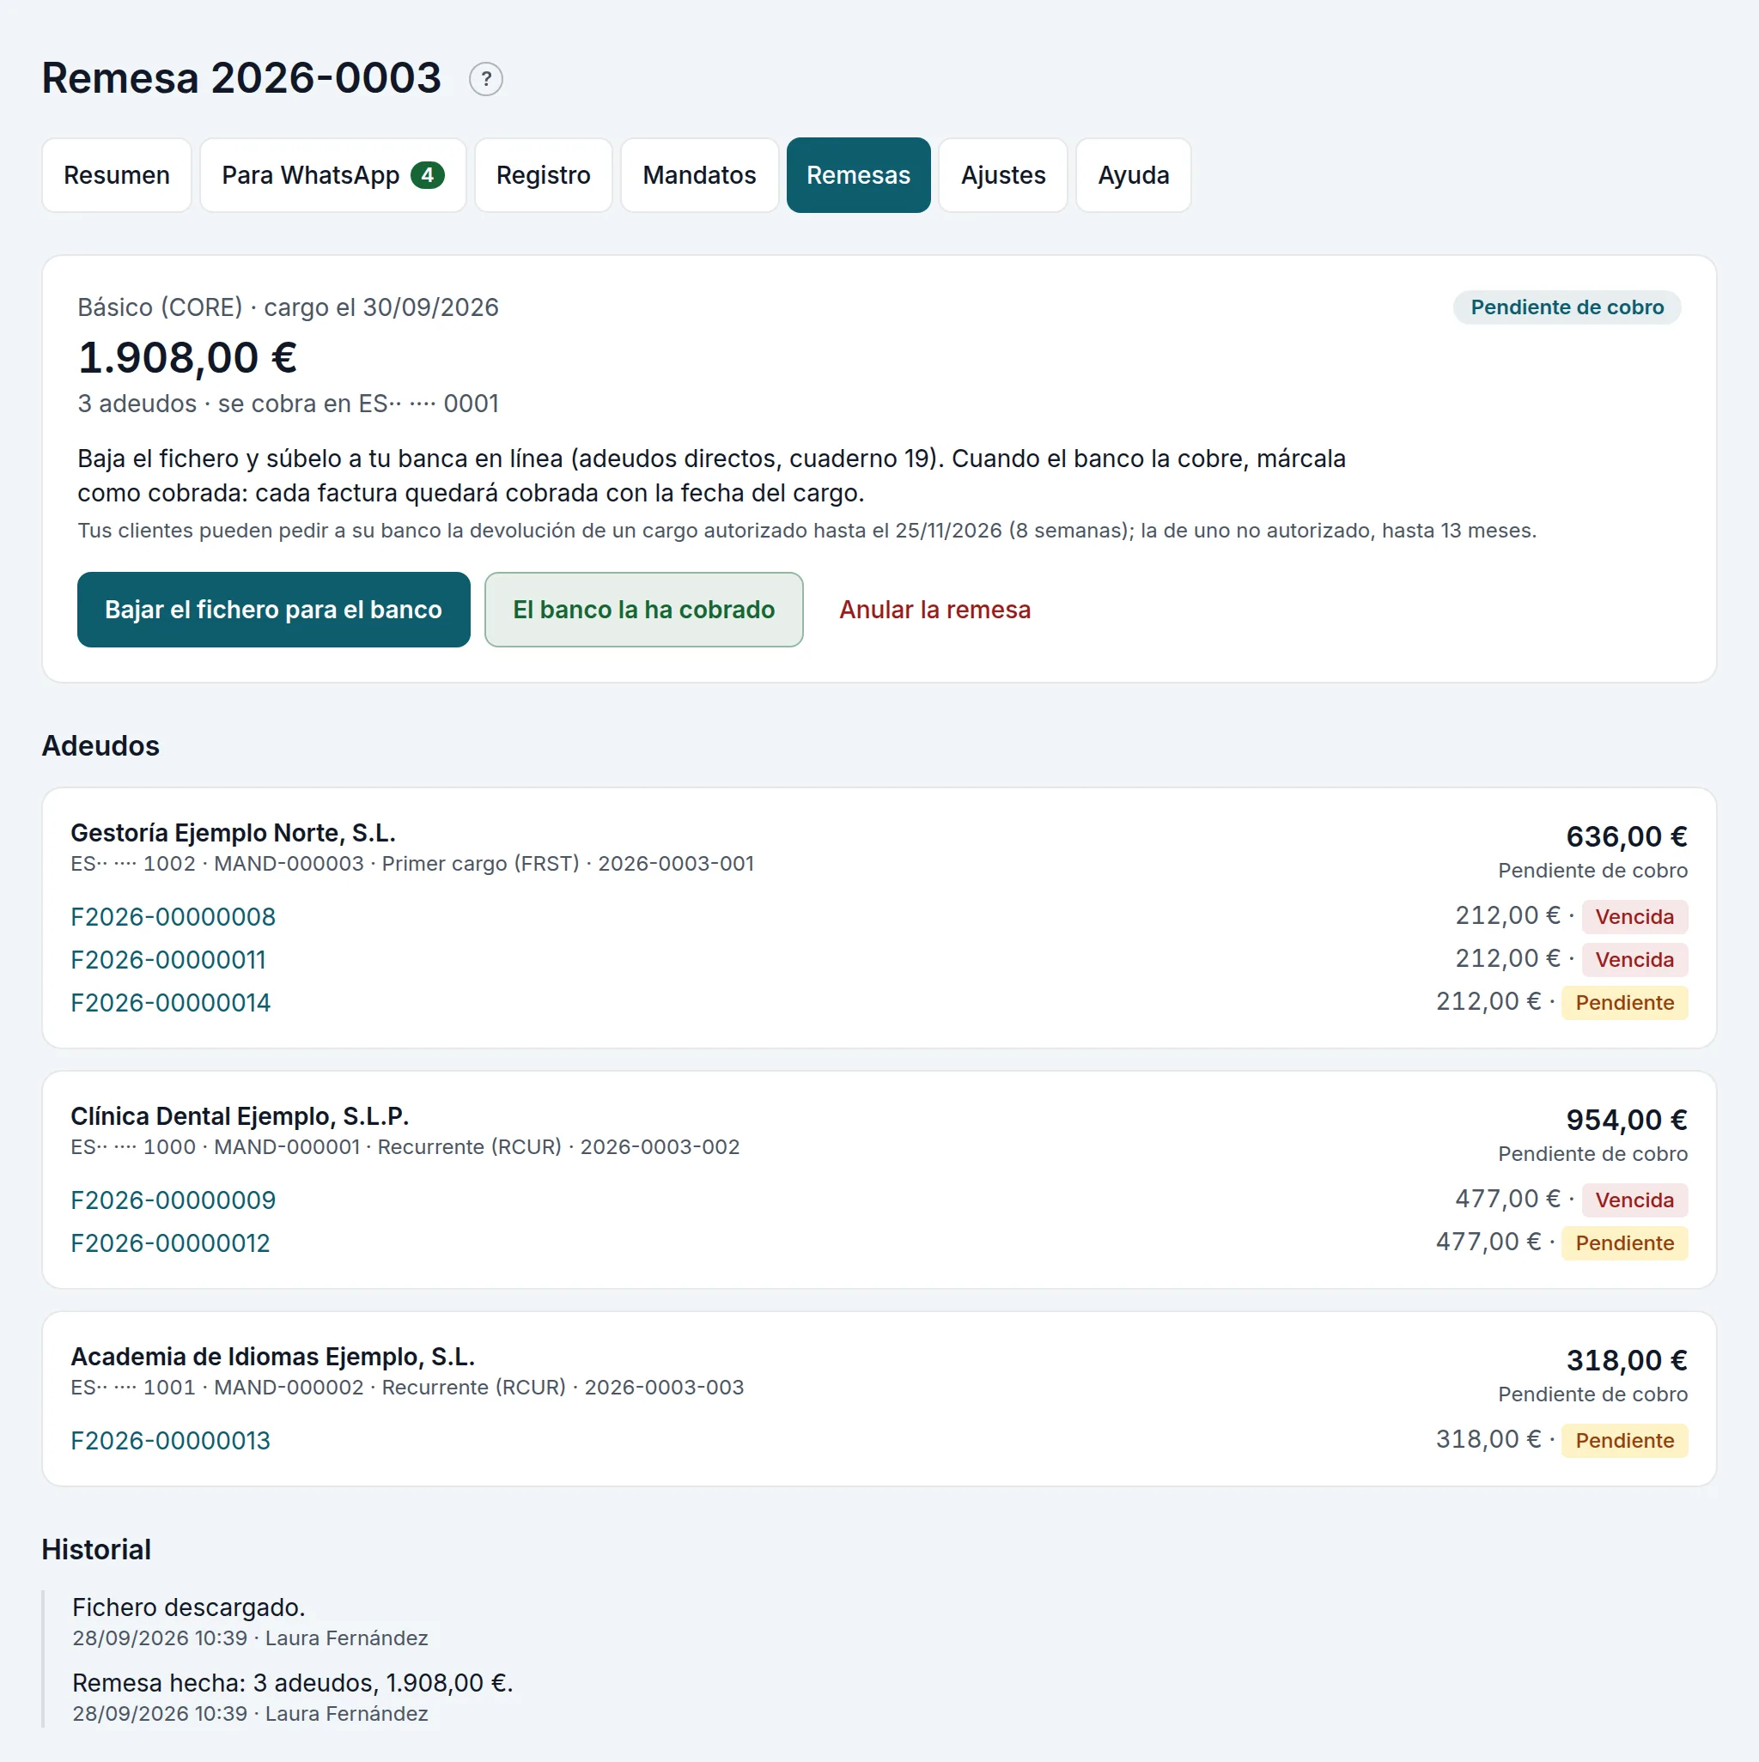Click the bold 318,00 € debit total
The image size is (1759, 1762).
tap(1627, 1360)
